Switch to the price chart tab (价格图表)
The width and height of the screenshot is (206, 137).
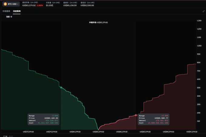[x=6, y=11]
